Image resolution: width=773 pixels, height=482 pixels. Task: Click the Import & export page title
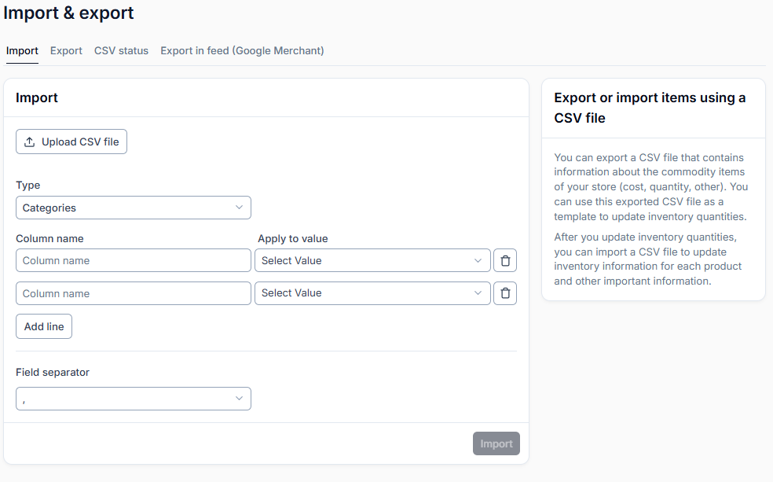[x=68, y=13]
